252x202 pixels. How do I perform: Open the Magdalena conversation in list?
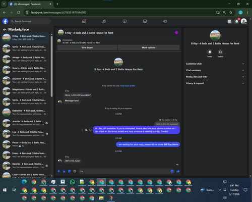(x=25, y=91)
